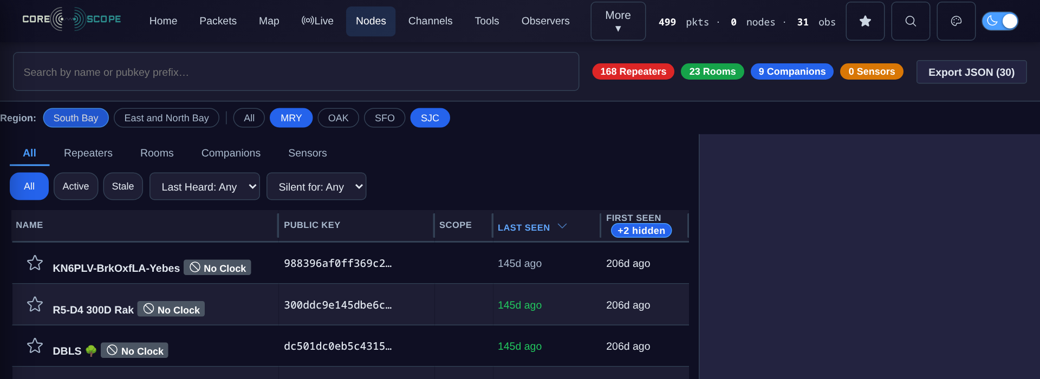Filter by Stale nodes
Screen dimensions: 1040x379
click(123, 186)
